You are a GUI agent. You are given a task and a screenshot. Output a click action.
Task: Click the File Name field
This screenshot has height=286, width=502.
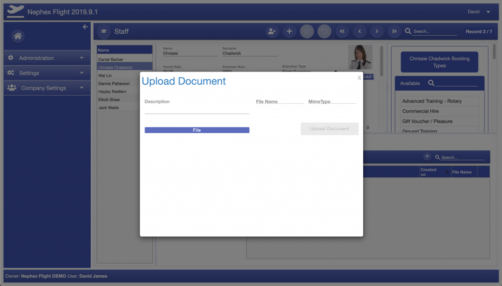click(x=280, y=101)
